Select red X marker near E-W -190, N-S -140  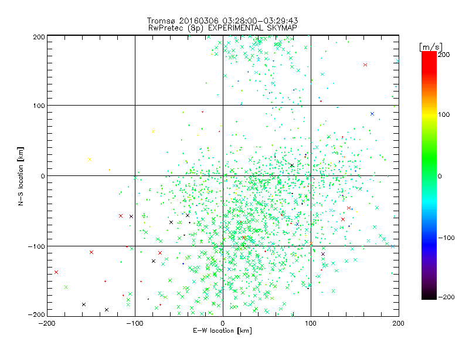click(x=56, y=272)
